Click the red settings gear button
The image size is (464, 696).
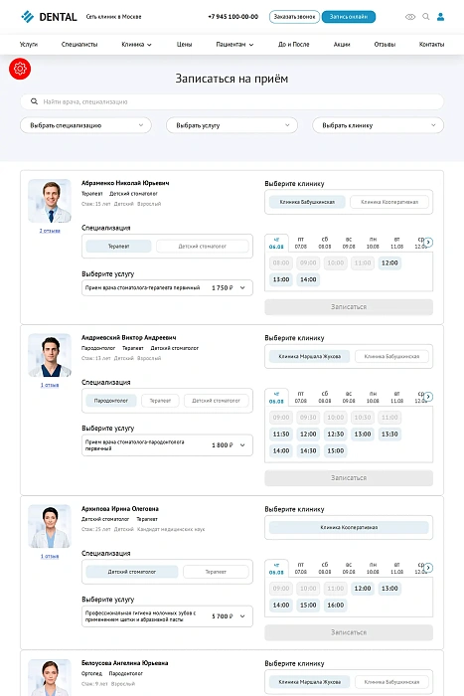[20, 69]
